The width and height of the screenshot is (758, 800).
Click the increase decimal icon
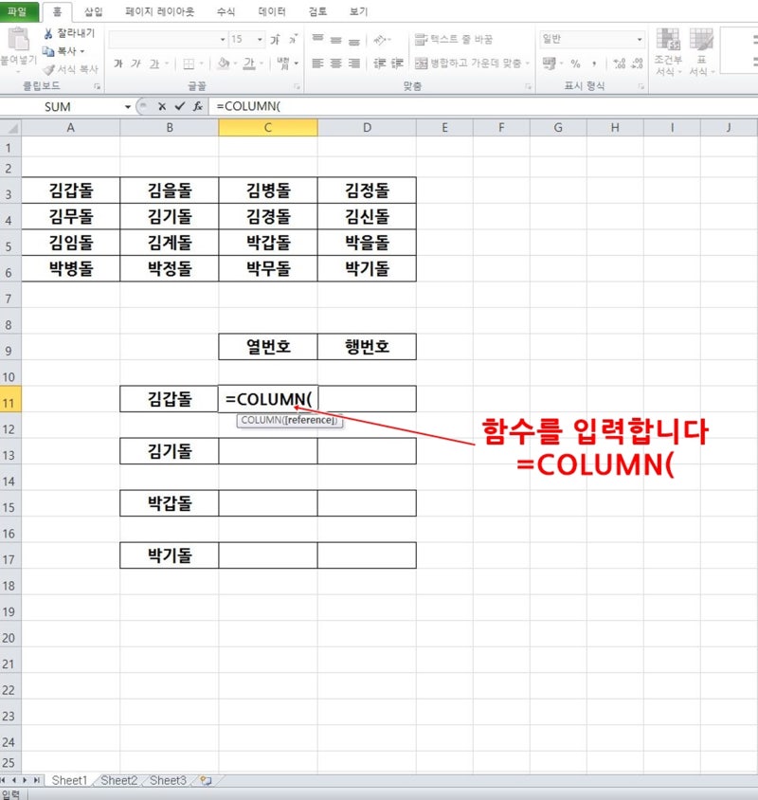click(x=620, y=64)
